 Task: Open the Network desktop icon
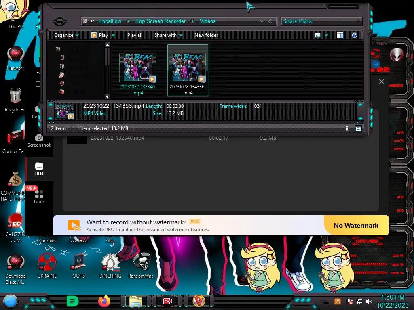[x=16, y=58]
